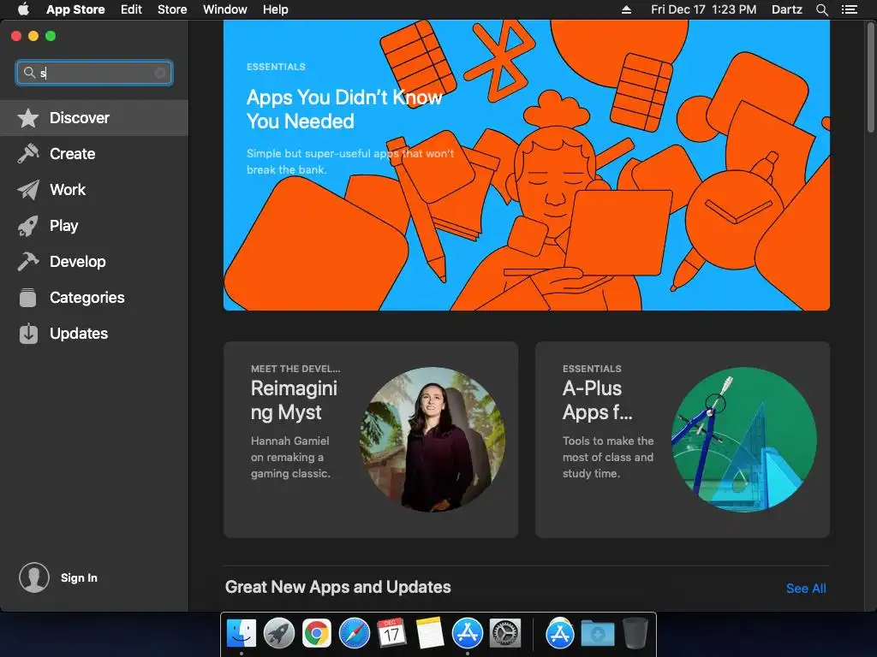Open the Apps You Didn't Know You Needed banner
The width and height of the screenshot is (877, 657).
coord(527,165)
